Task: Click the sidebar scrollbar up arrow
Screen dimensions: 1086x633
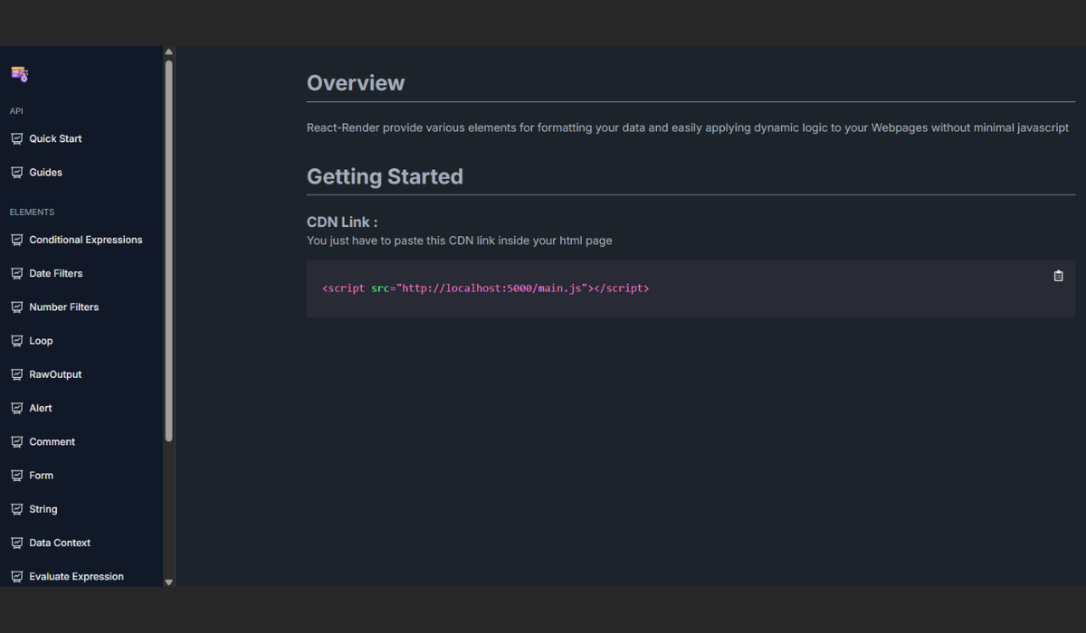Action: pyautogui.click(x=168, y=52)
